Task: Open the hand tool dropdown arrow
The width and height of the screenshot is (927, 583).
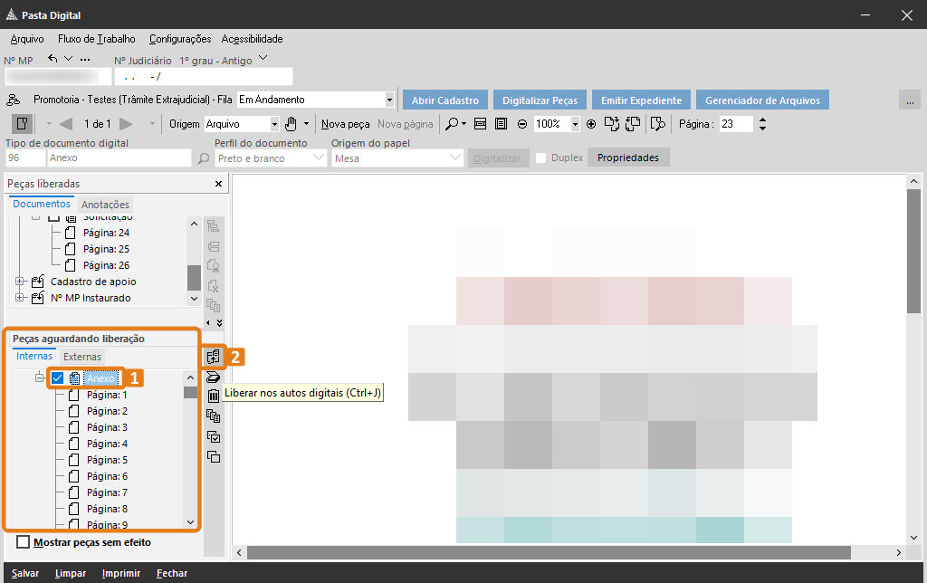Action: pyautogui.click(x=306, y=124)
